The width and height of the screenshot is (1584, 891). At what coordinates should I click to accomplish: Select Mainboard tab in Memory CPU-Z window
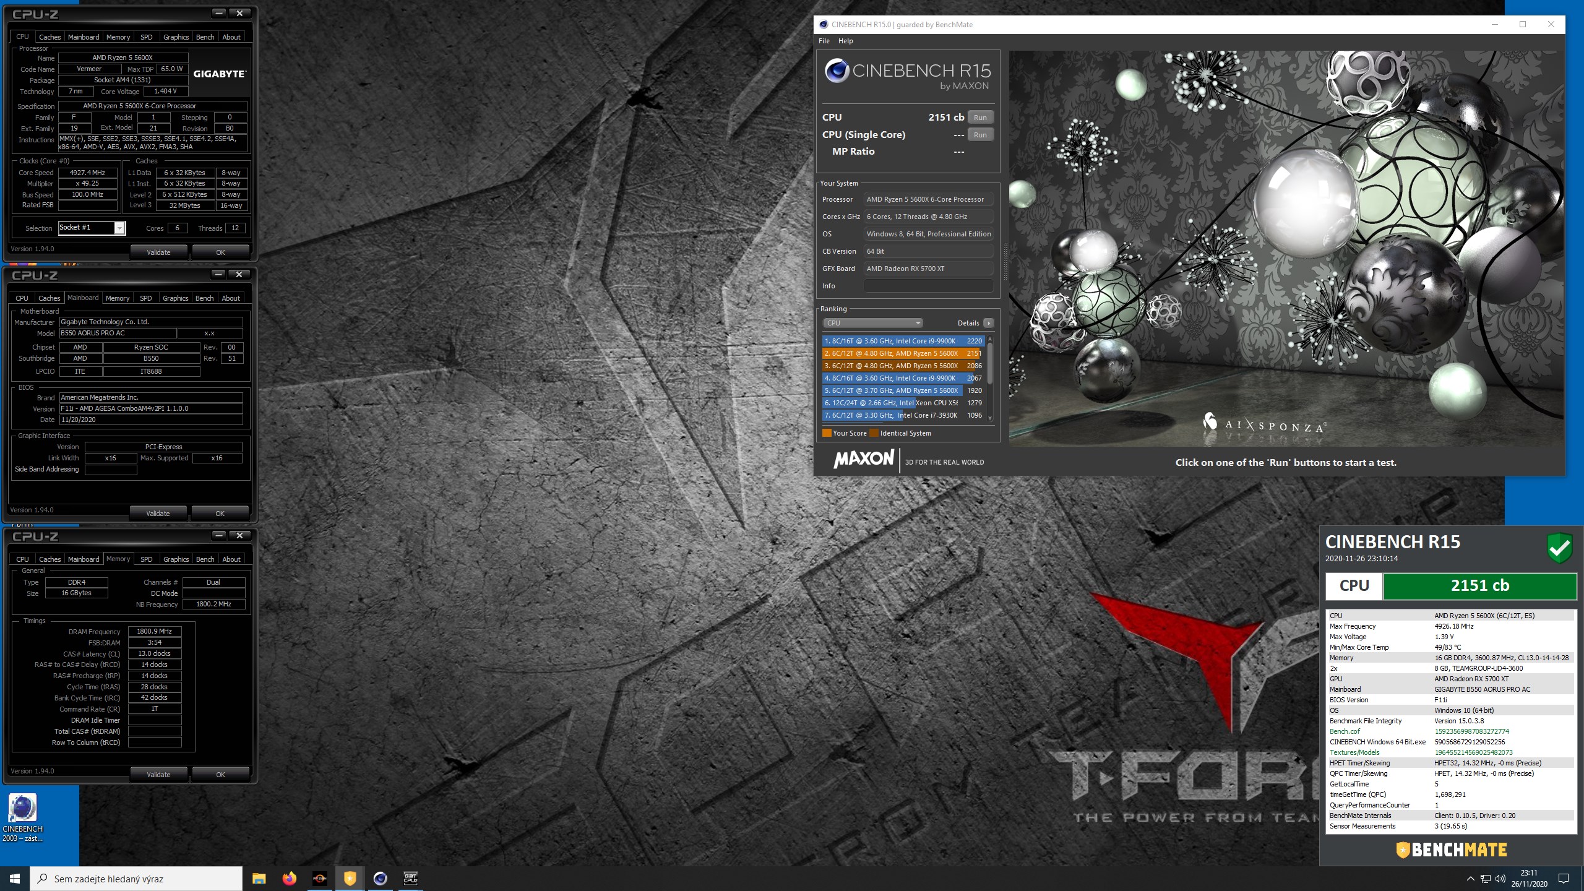pos(84,559)
